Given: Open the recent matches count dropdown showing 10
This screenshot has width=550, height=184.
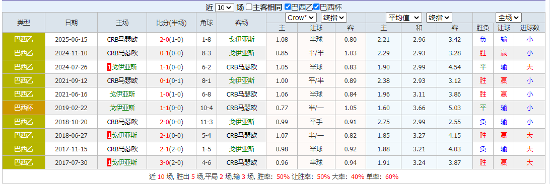Looking at the screenshot, I should 225,8.
